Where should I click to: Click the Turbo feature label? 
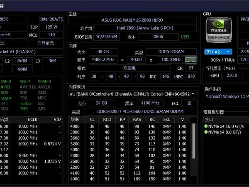pyautogui.click(x=25, y=103)
